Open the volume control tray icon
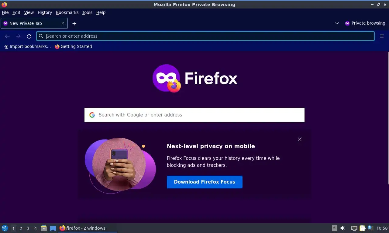This screenshot has width=389, height=233. 343,228
